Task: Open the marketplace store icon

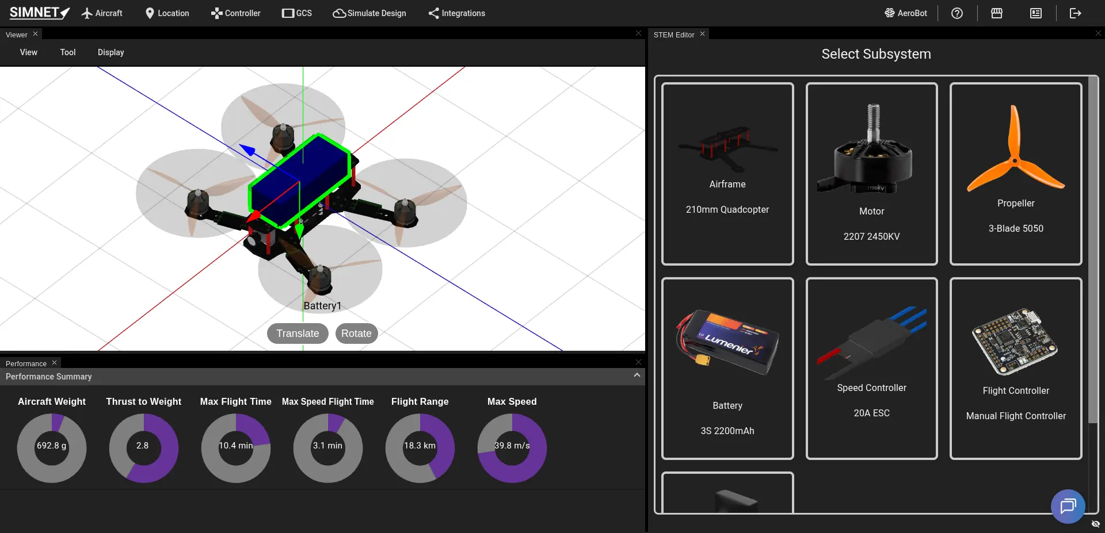Action: (996, 13)
